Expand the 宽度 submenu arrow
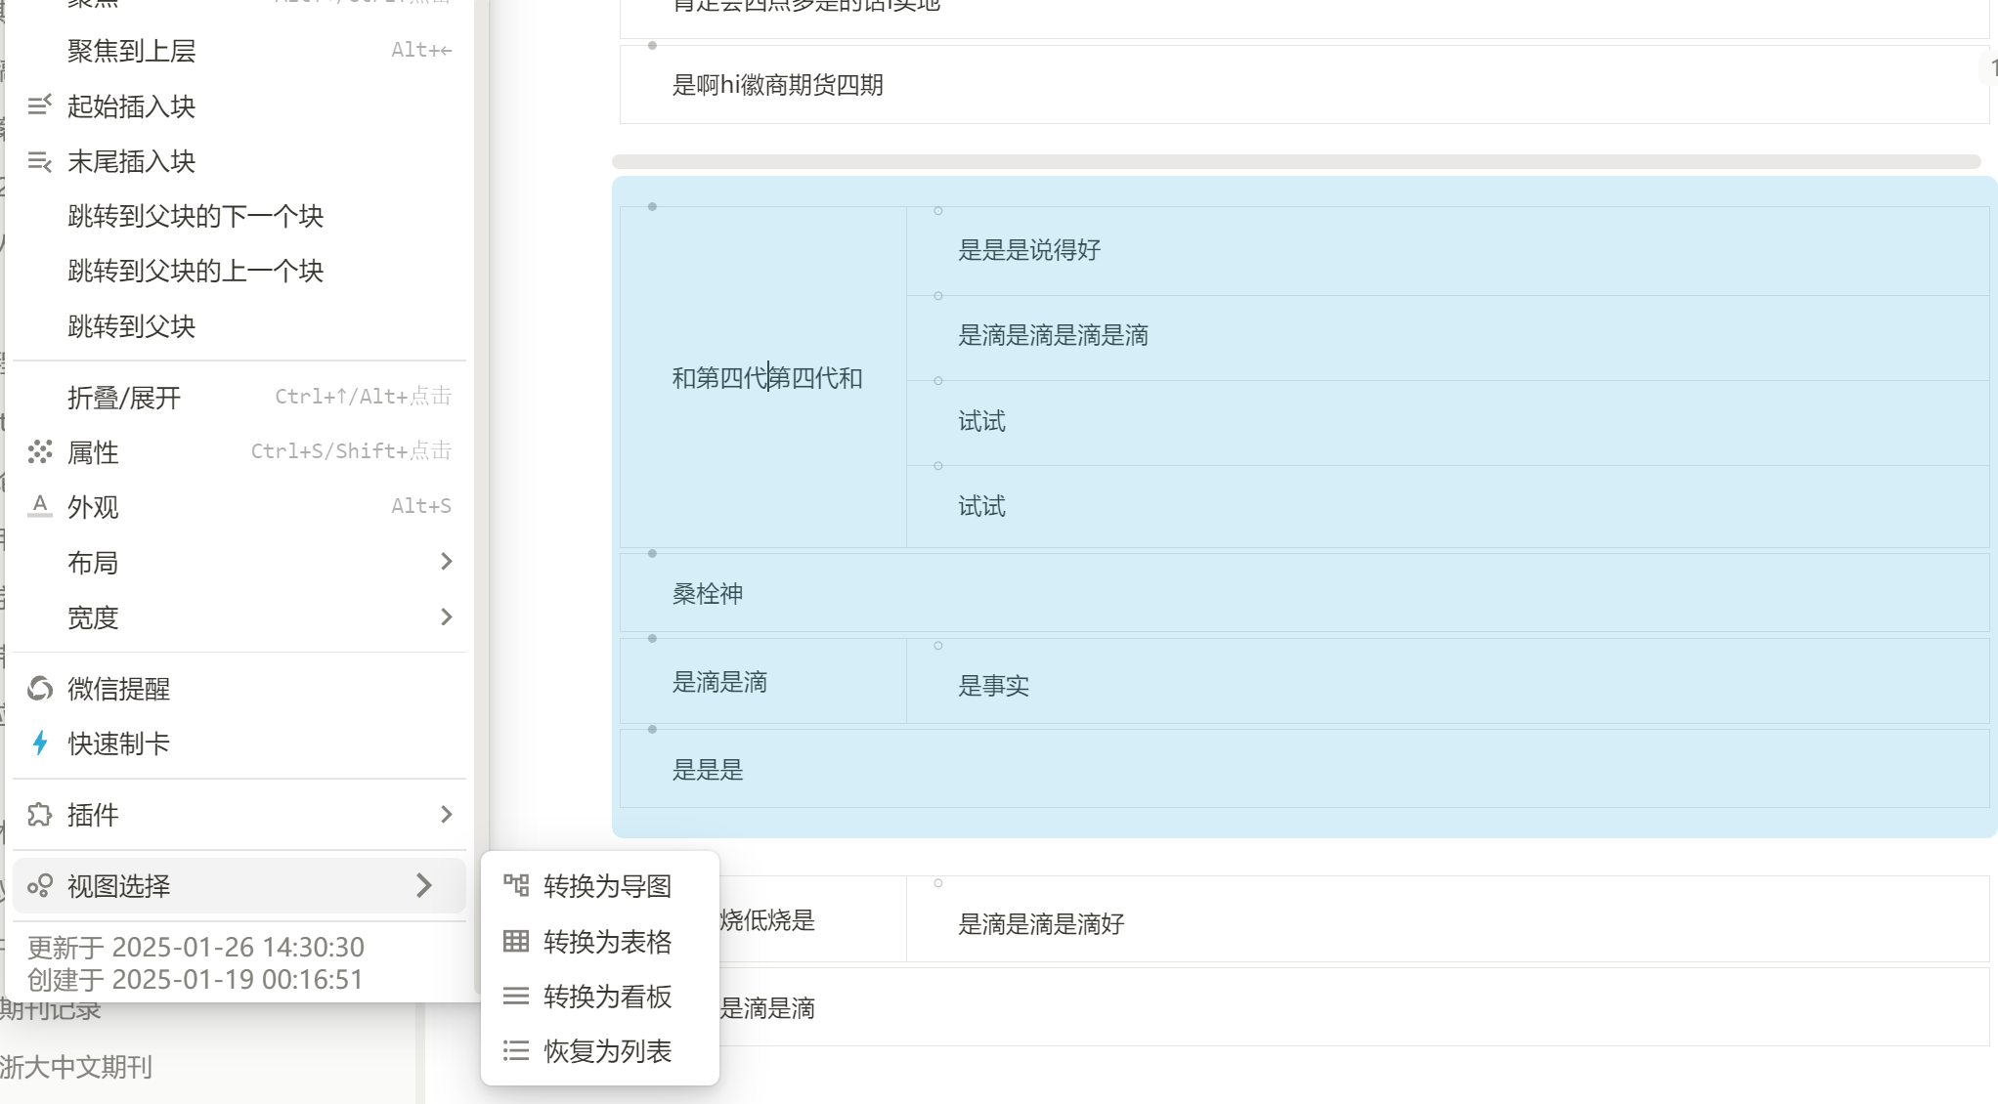 [x=446, y=617]
